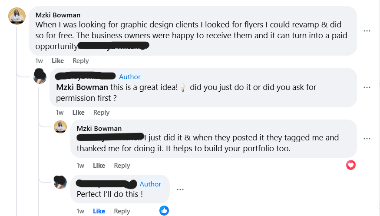The image size is (380, 216).
Task: Reply to Mzki Bowman's top comment
Action: tap(81, 61)
